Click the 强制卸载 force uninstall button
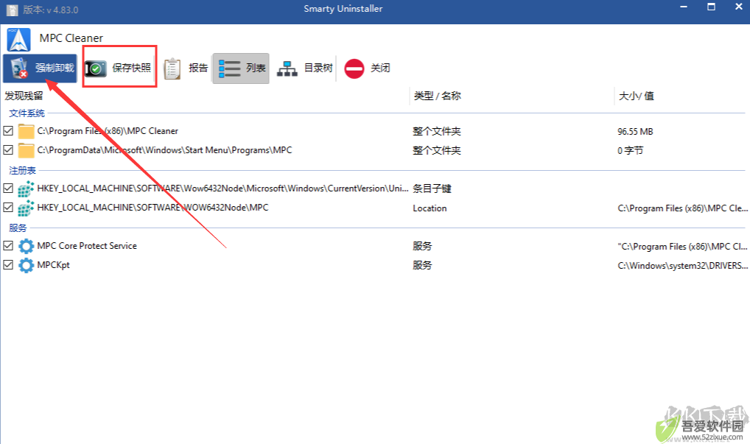 tap(41, 68)
